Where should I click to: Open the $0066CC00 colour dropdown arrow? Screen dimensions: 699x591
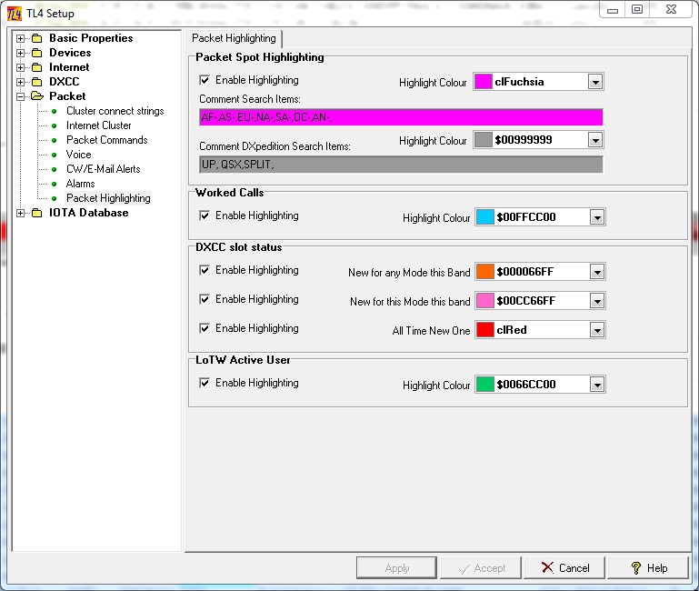[x=597, y=385]
